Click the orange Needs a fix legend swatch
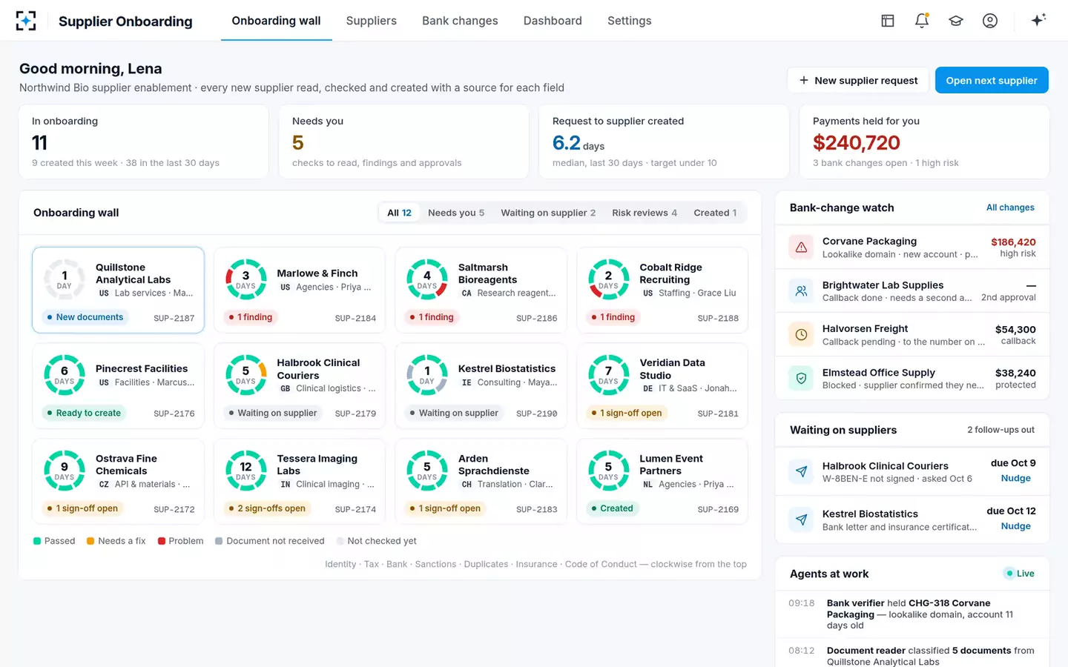 [90, 541]
